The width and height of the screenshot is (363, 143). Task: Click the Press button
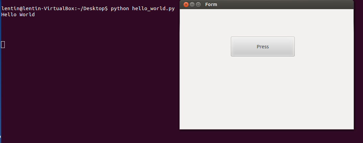[x=263, y=47]
